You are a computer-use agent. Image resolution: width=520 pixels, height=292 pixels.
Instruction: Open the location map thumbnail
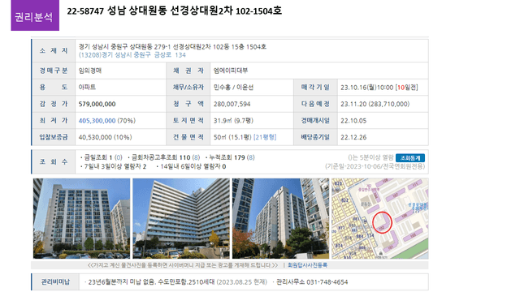pyautogui.click(x=380, y=218)
